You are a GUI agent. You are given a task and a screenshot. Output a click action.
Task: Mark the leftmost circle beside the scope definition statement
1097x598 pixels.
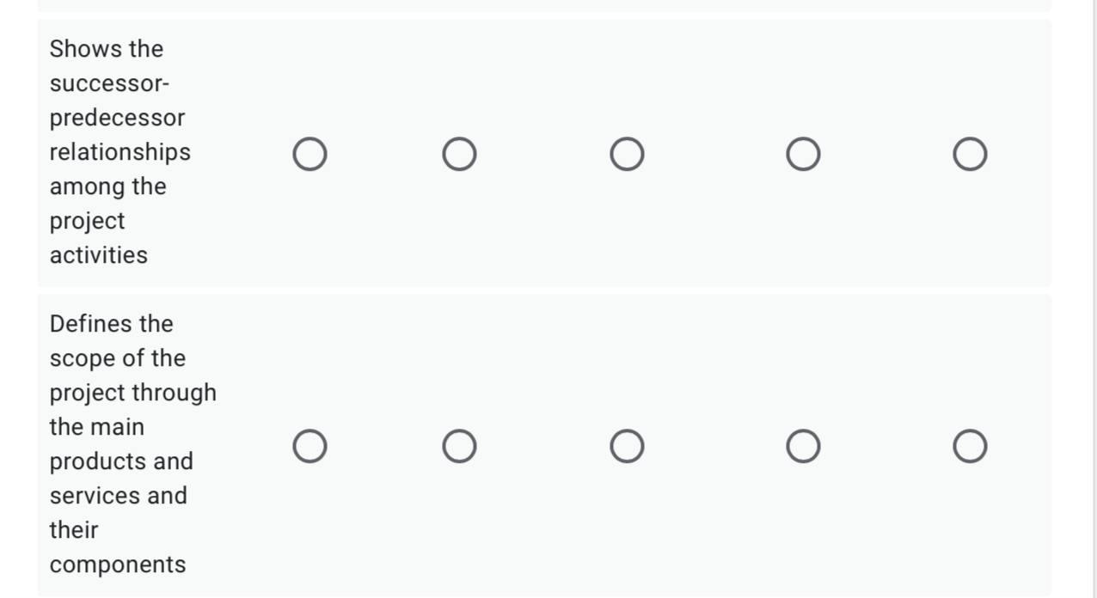tap(309, 446)
